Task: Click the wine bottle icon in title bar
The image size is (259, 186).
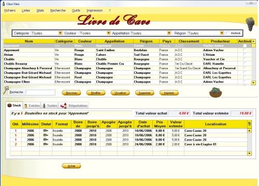Action: [4, 4]
